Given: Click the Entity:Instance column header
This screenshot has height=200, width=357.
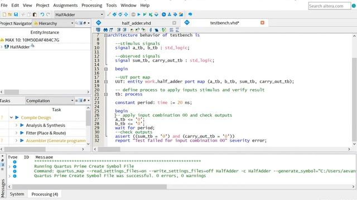Looking at the screenshot, I should [x=45, y=32].
